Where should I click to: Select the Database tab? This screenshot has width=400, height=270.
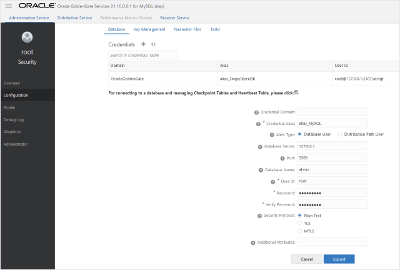116,29
